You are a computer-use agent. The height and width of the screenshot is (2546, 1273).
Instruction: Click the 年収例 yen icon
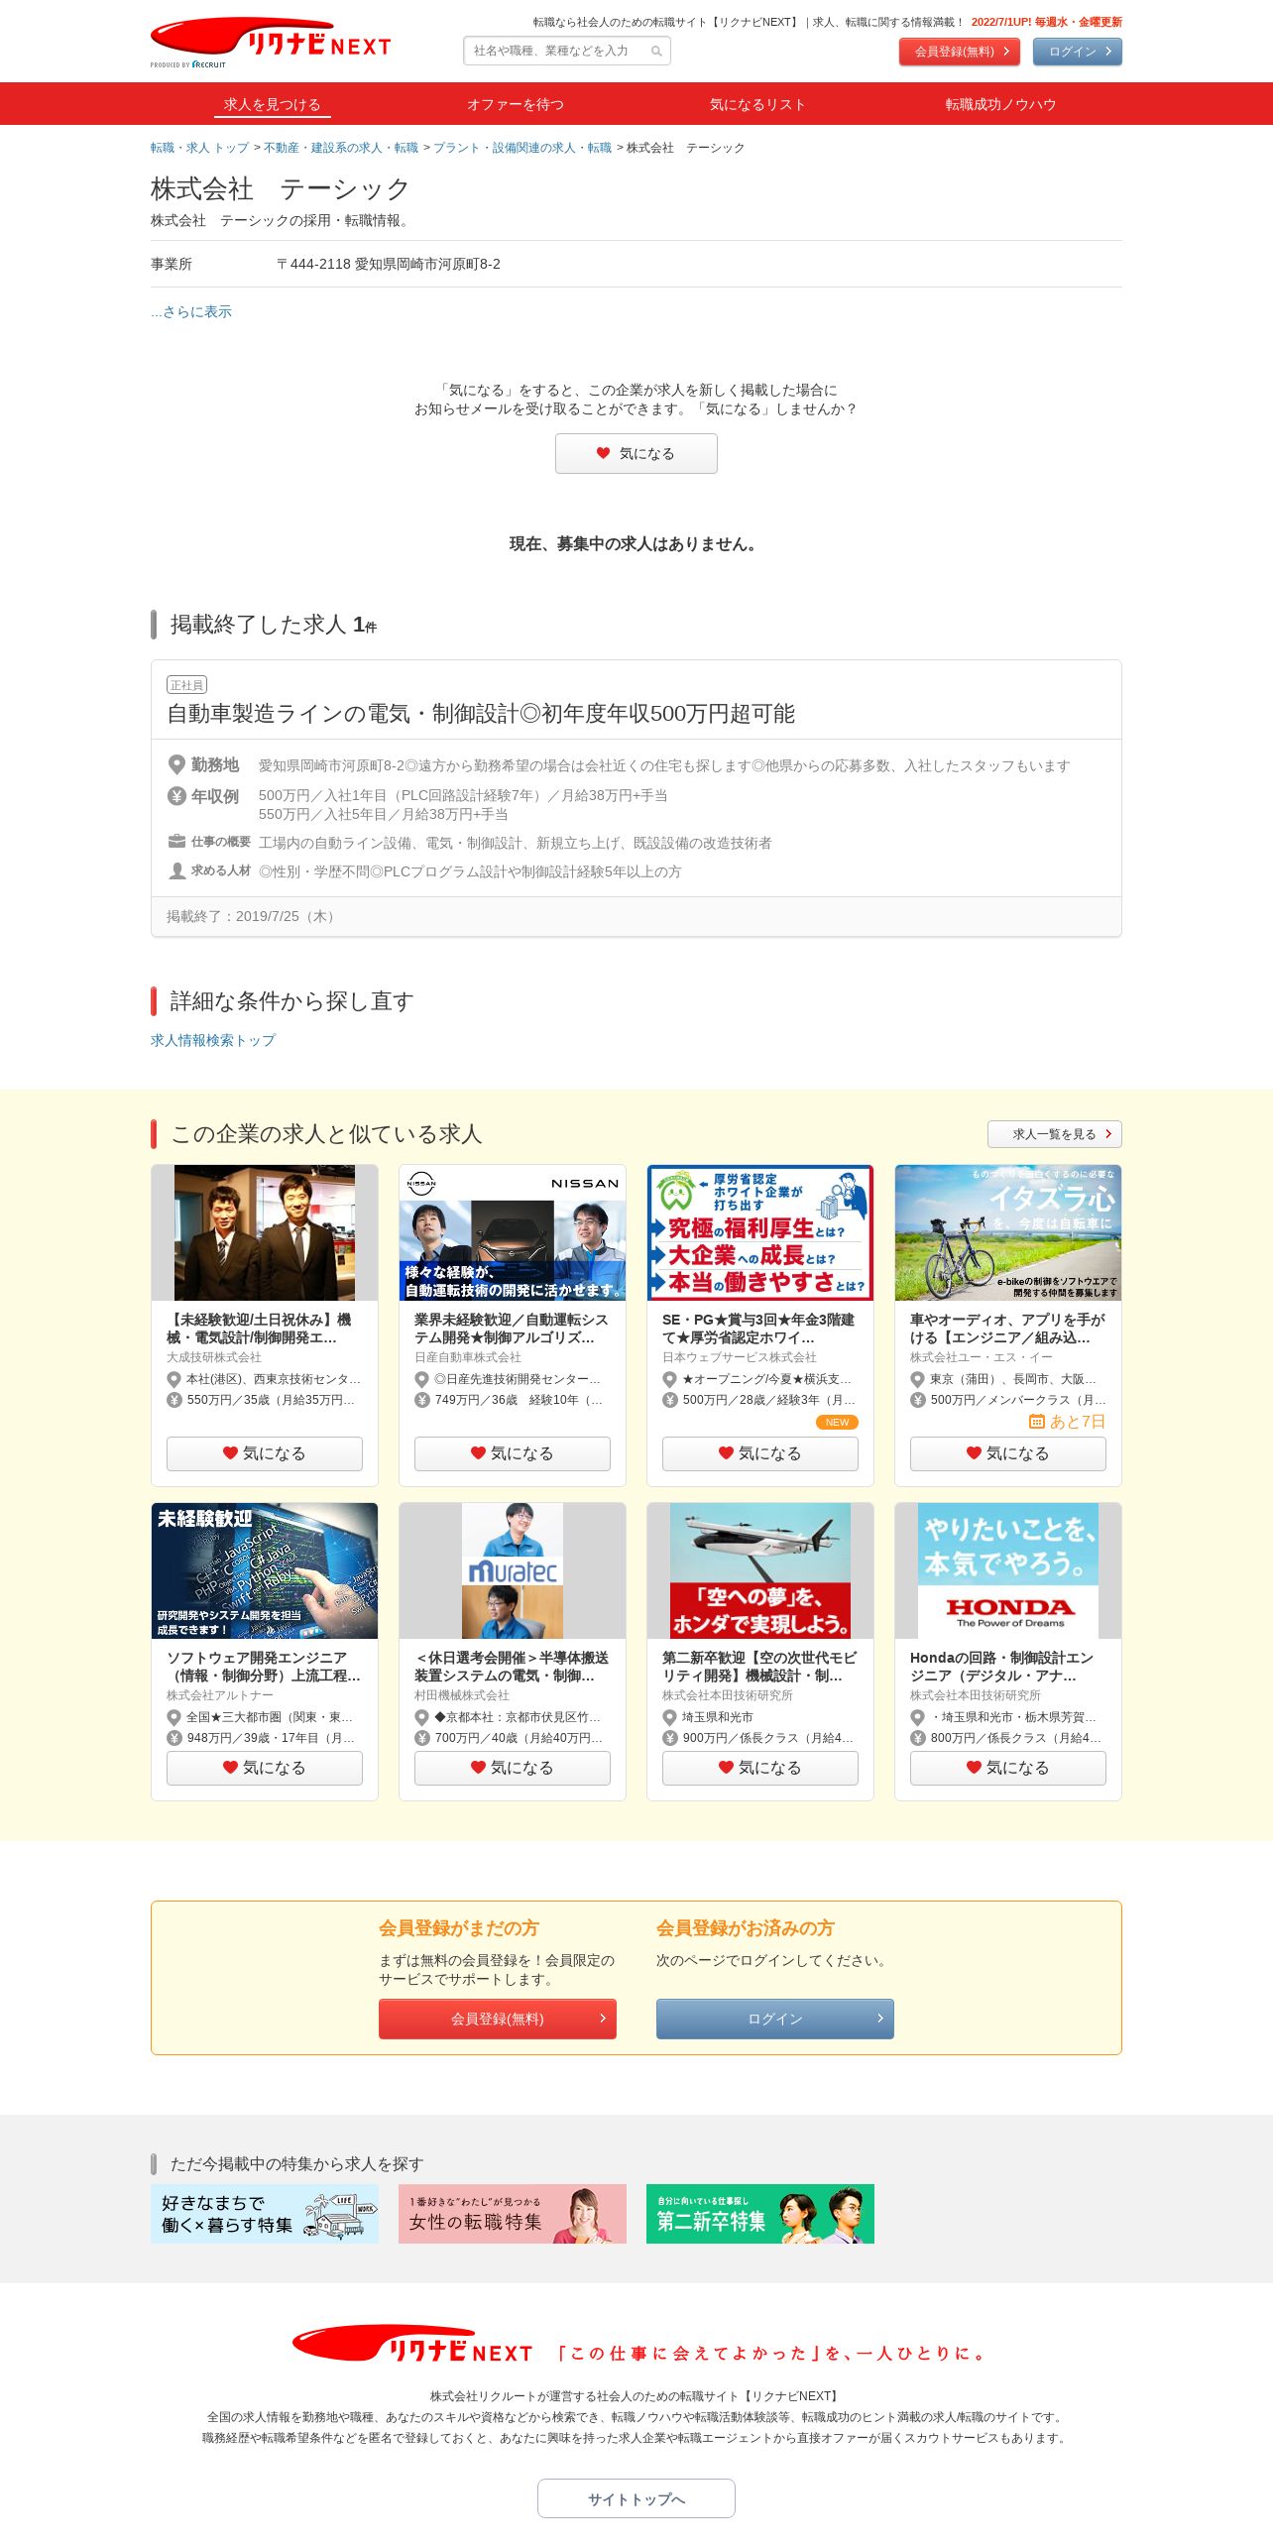pos(176,795)
